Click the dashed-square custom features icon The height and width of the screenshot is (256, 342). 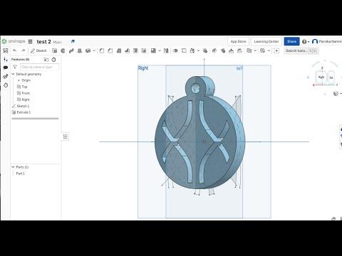click(276, 50)
